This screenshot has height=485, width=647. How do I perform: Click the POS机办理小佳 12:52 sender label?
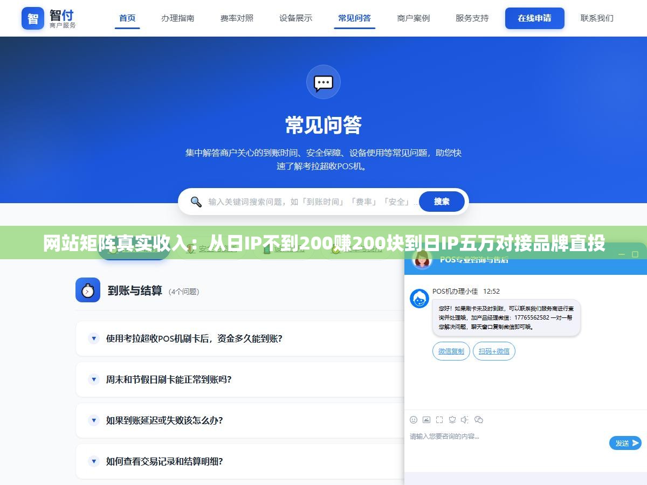466,291
